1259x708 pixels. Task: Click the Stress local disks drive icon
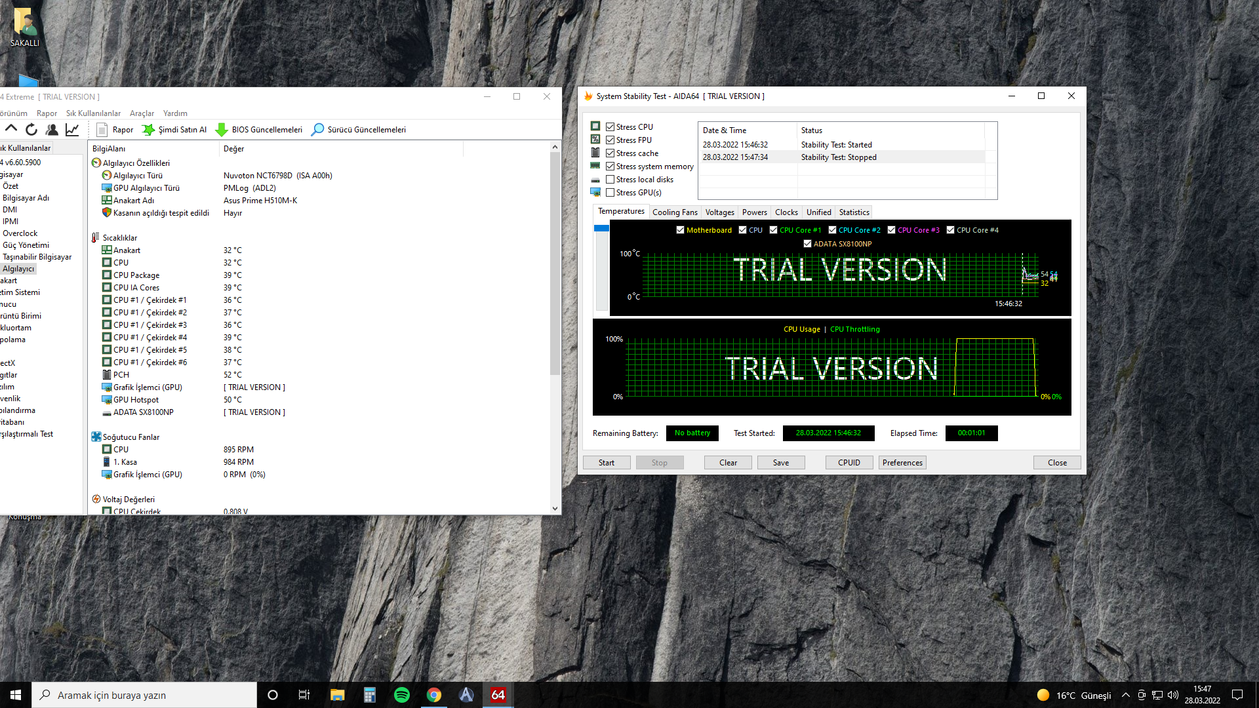595,180
